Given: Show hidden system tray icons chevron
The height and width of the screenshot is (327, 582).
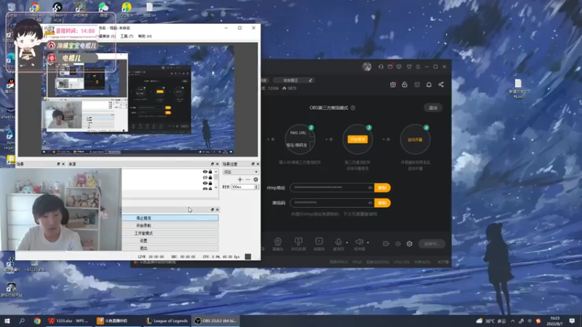Looking at the screenshot, I should click(513, 321).
